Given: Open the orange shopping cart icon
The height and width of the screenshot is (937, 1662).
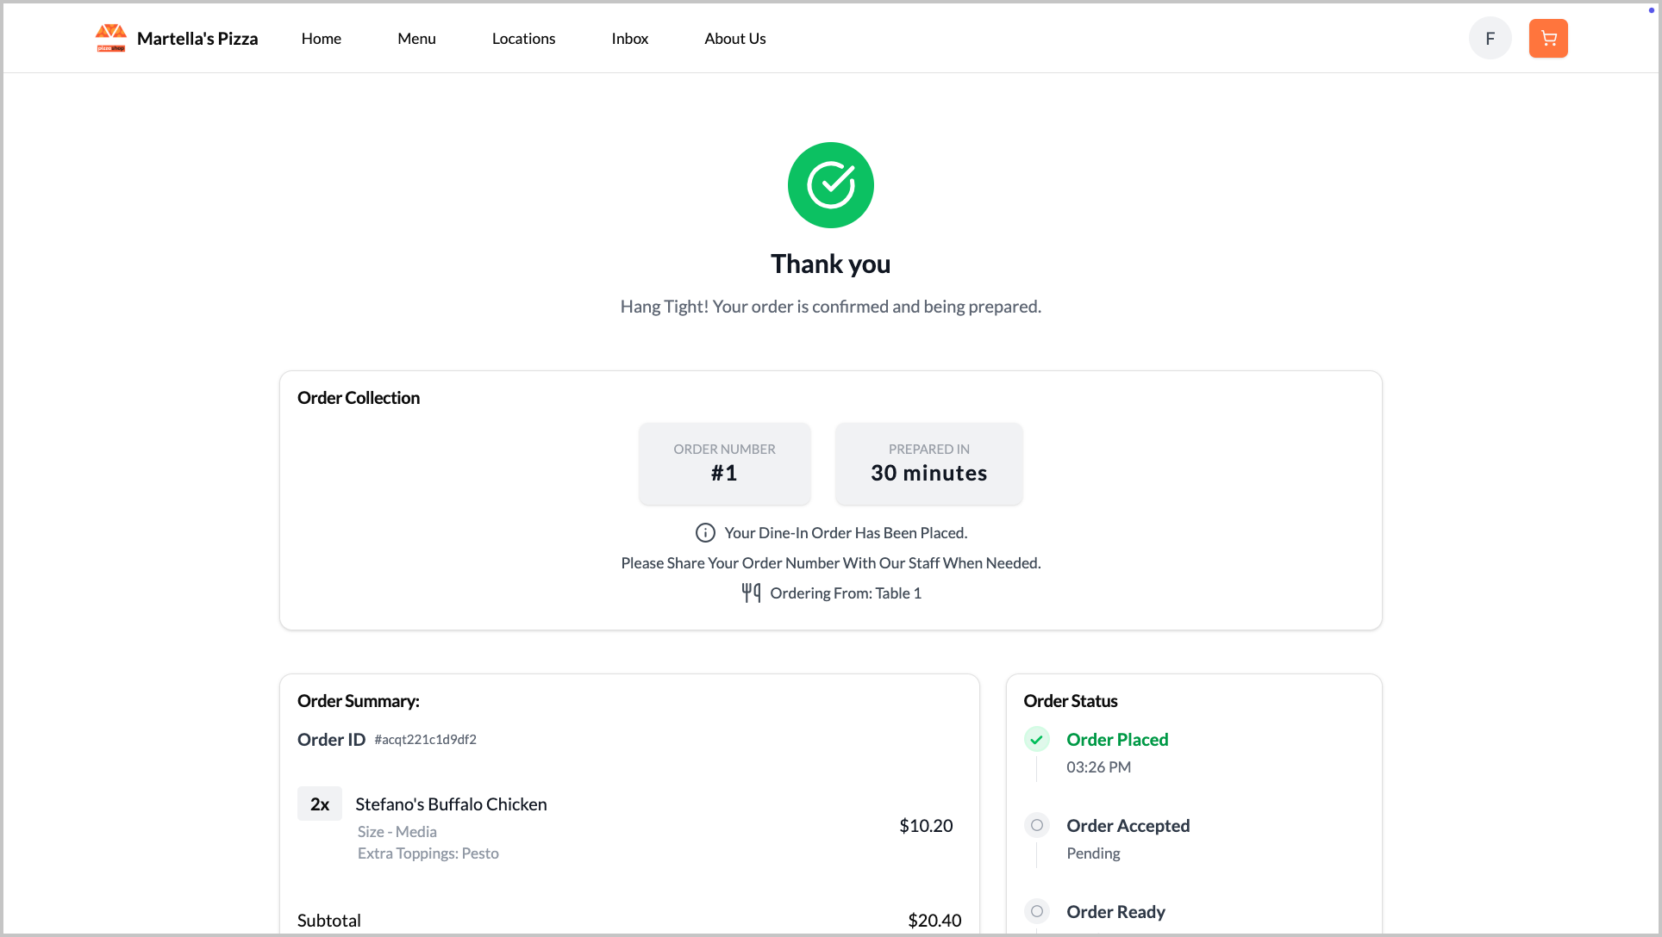Looking at the screenshot, I should coord(1547,39).
